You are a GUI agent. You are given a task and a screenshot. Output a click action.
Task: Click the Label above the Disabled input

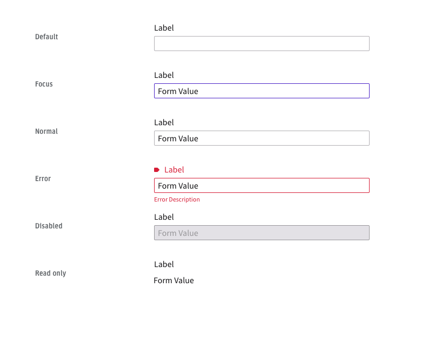point(164,217)
